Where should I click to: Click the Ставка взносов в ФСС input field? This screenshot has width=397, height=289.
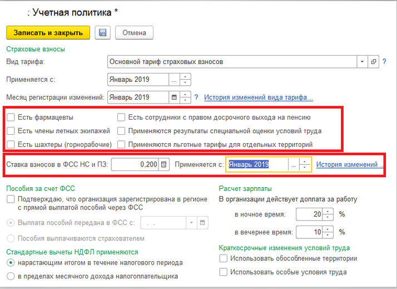tap(136, 164)
